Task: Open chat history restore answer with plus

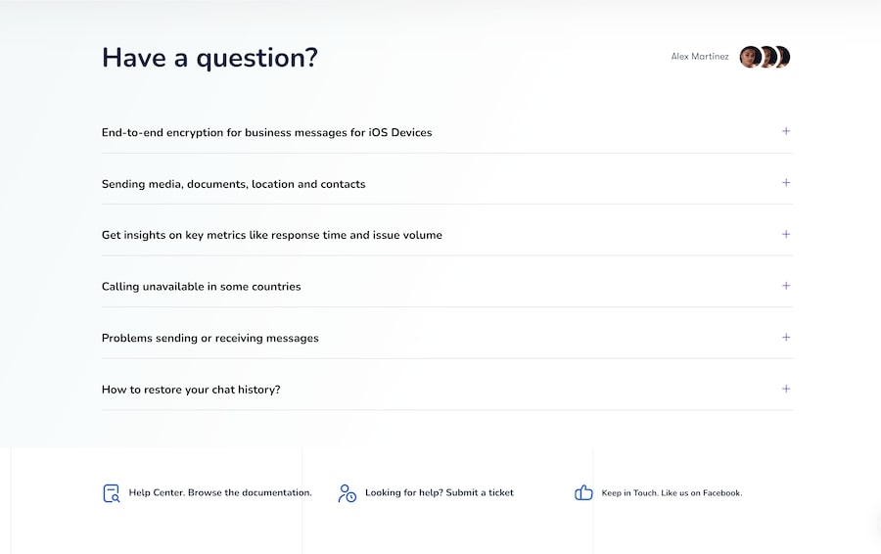Action: coord(786,389)
